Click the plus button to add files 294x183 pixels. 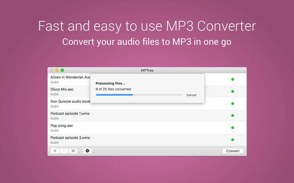[x=55, y=151]
